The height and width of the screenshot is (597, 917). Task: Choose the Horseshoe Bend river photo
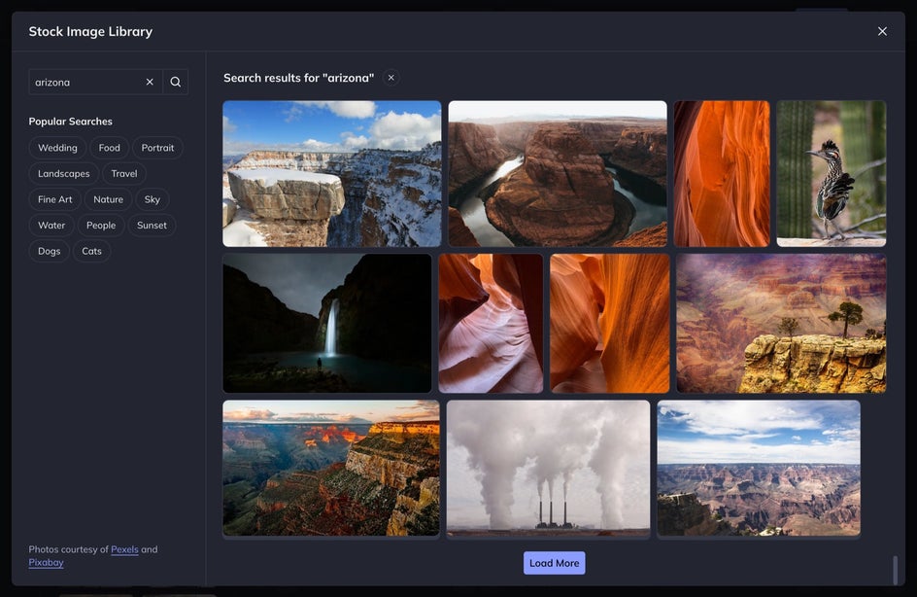(x=558, y=173)
